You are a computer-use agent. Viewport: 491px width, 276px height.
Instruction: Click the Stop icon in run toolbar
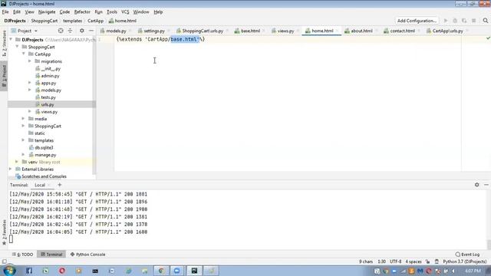(474, 21)
